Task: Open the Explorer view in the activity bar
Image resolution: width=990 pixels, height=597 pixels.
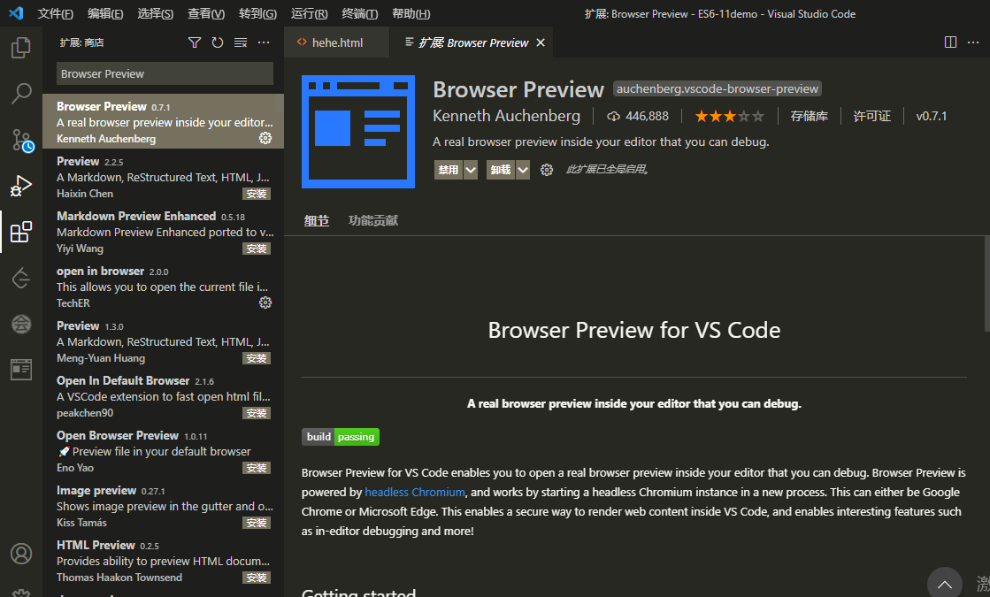Action: [20, 49]
